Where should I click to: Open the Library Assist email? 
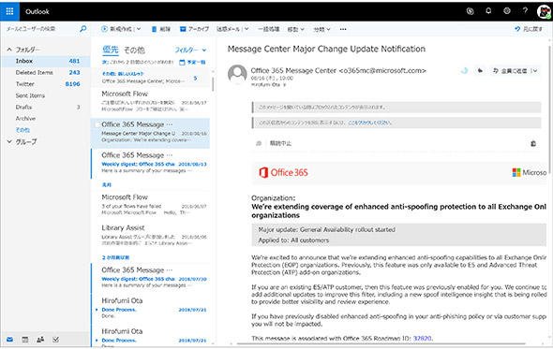click(x=151, y=235)
